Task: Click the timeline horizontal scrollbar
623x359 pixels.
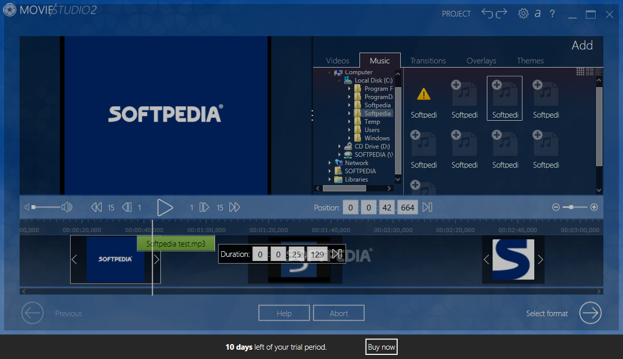Action: 311,291
